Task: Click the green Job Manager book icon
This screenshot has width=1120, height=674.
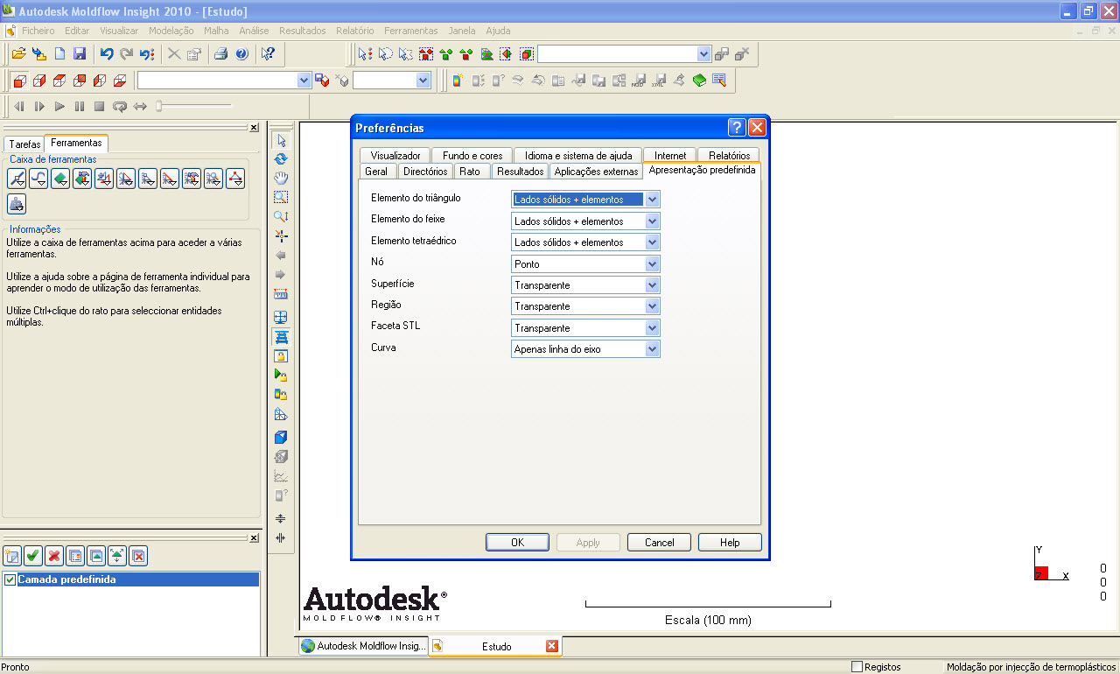Action: coord(699,81)
